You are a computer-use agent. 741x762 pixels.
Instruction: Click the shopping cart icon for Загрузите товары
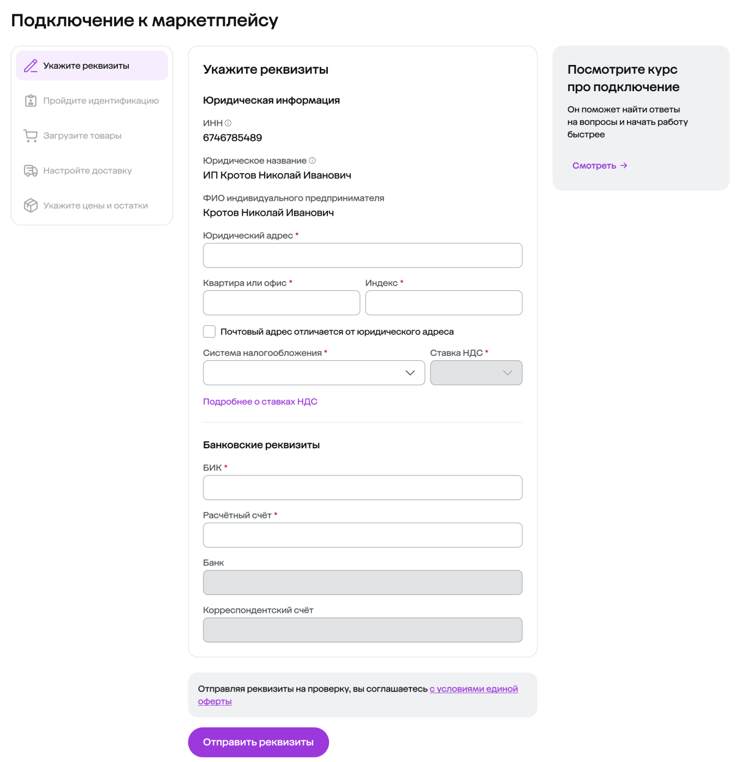click(31, 136)
